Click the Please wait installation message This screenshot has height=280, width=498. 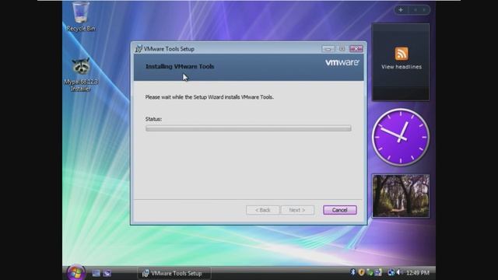tap(209, 97)
